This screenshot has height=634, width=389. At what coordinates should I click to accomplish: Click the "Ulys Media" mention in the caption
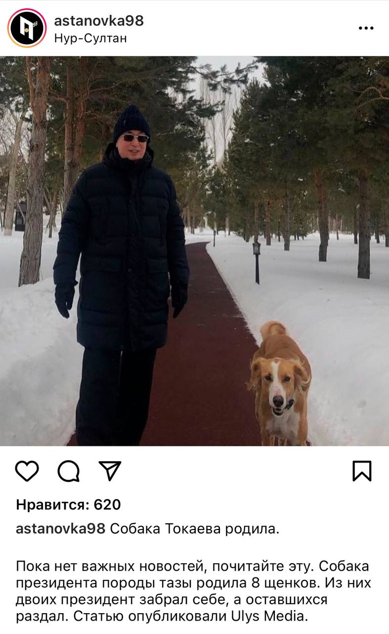pos(269,617)
